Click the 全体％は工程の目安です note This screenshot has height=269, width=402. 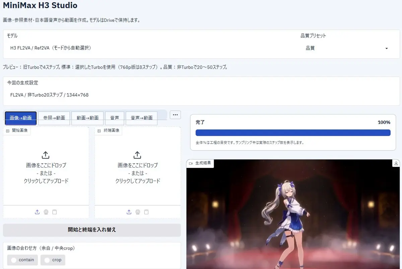250,143
